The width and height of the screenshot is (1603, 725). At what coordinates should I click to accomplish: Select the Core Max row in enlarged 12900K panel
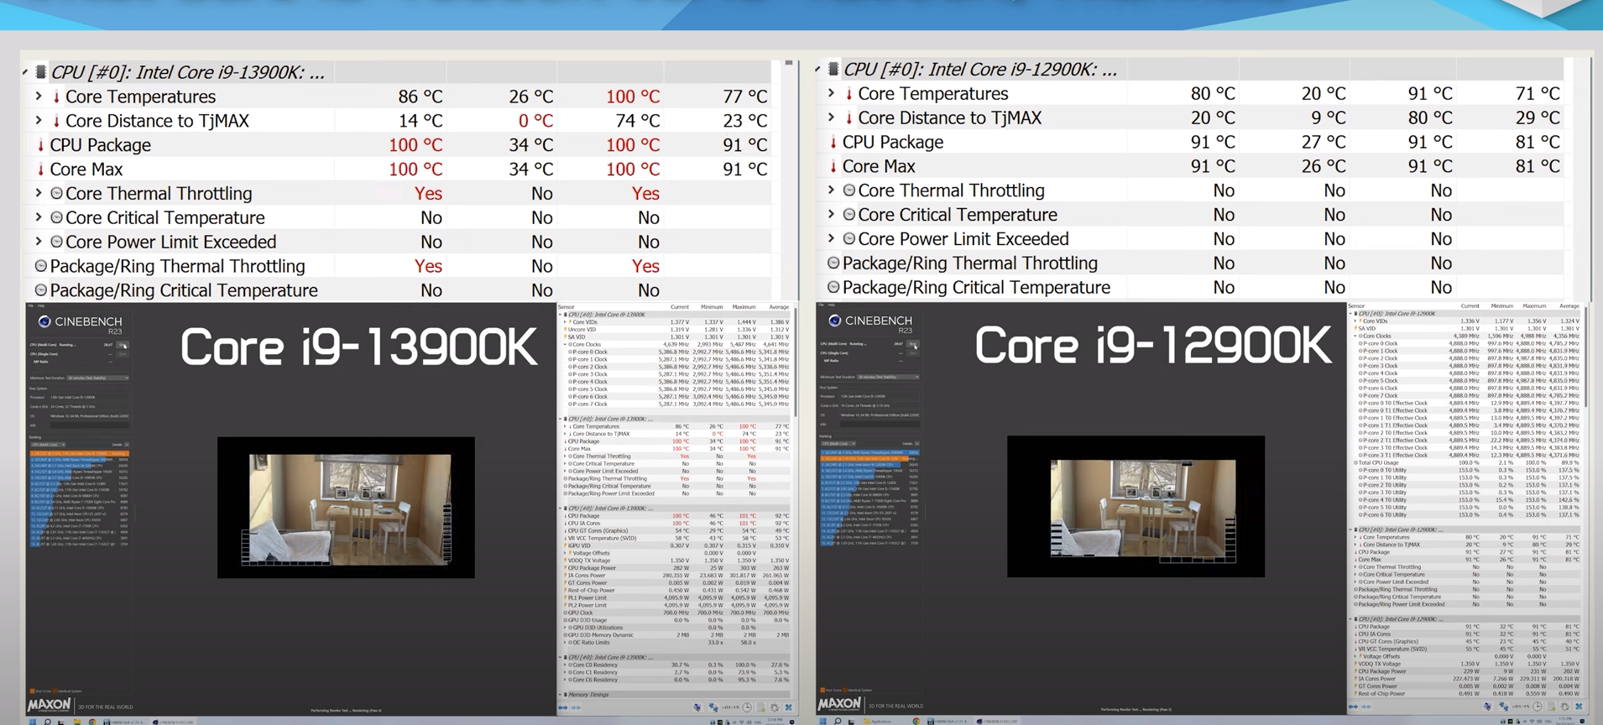[x=1191, y=166]
